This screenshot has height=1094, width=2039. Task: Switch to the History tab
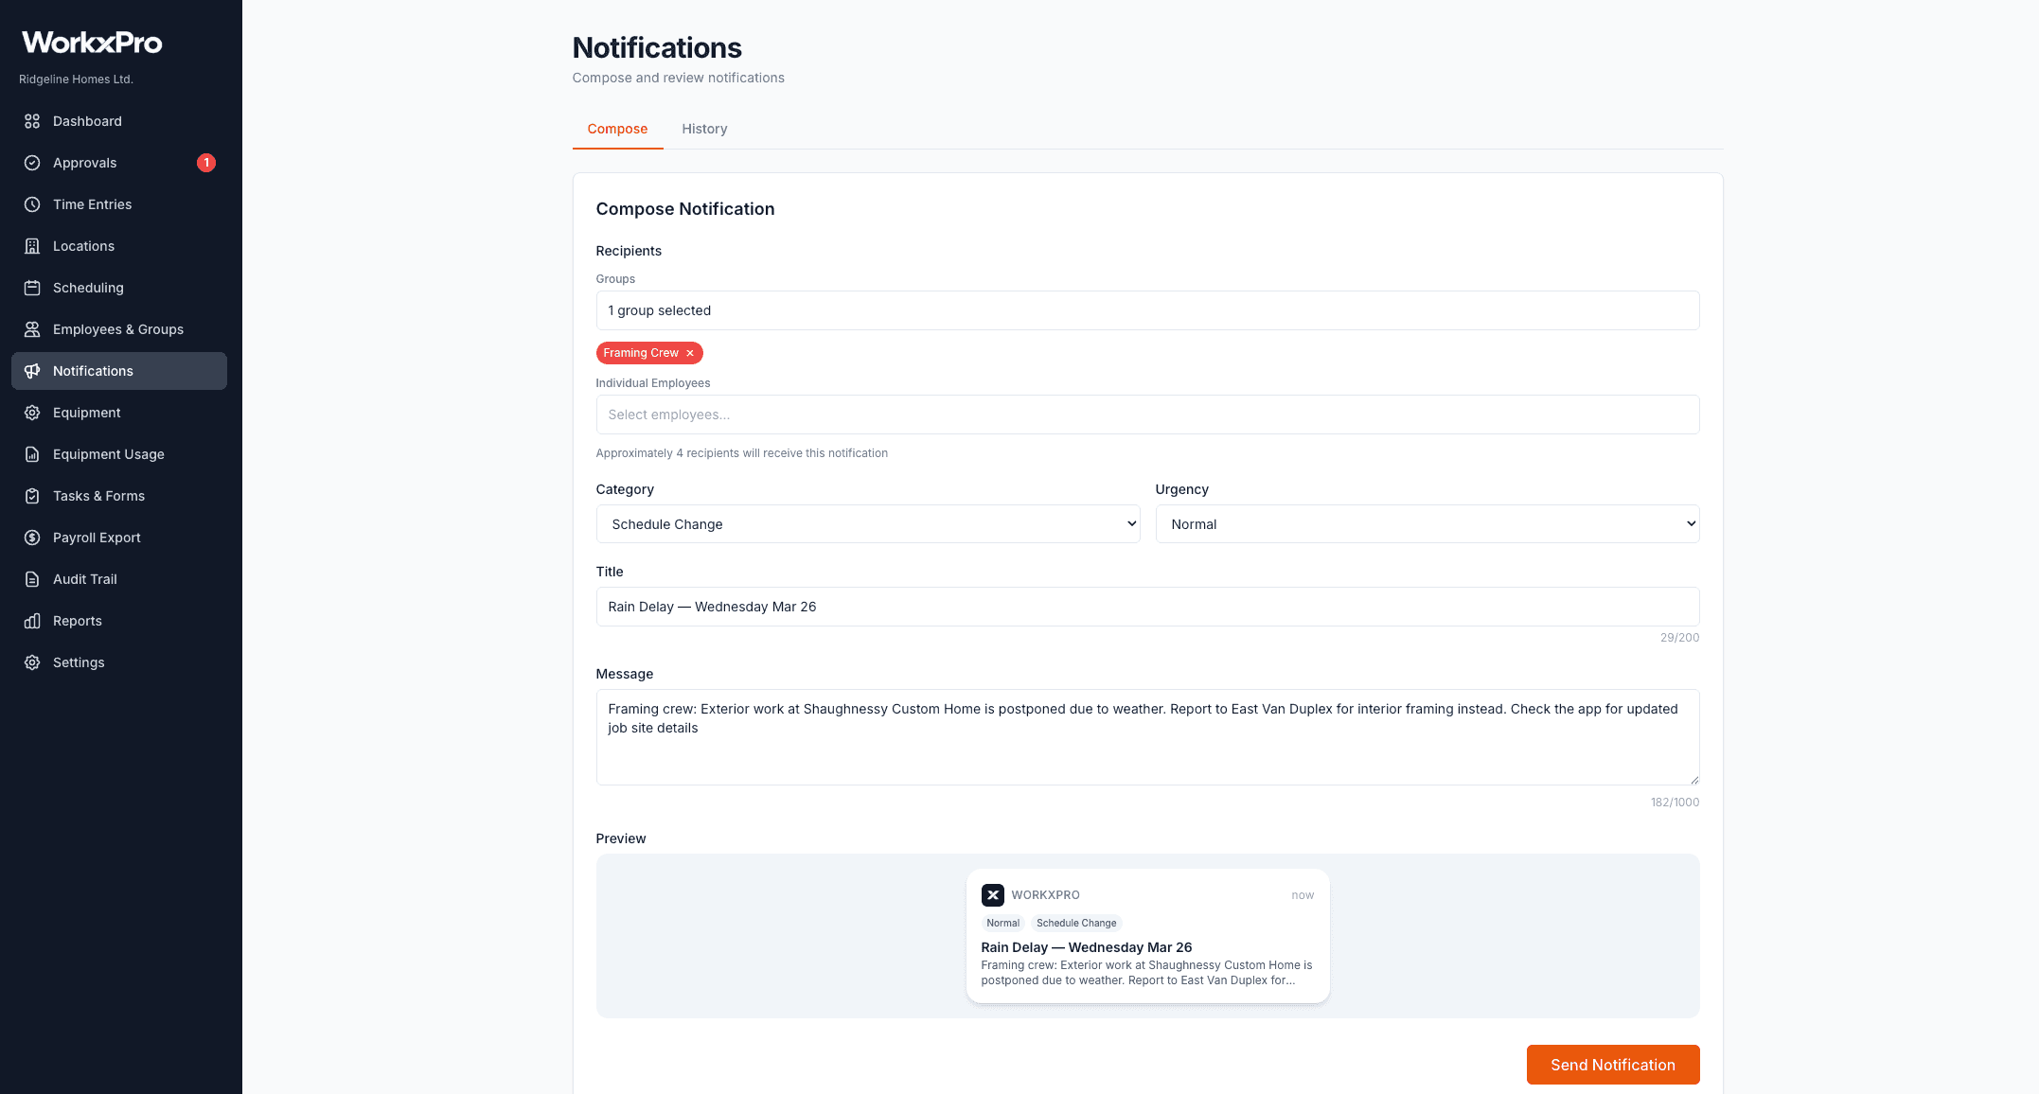tap(704, 129)
